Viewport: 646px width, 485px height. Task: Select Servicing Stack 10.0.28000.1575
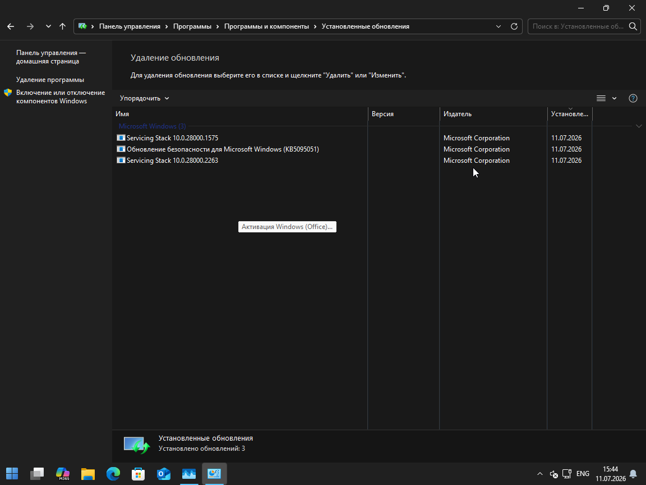[172, 138]
